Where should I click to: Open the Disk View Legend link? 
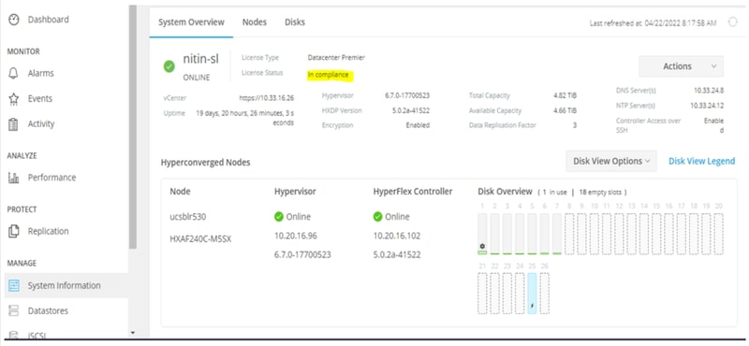pos(701,161)
